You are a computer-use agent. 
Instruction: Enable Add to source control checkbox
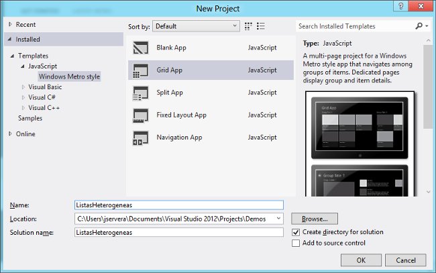(296, 243)
